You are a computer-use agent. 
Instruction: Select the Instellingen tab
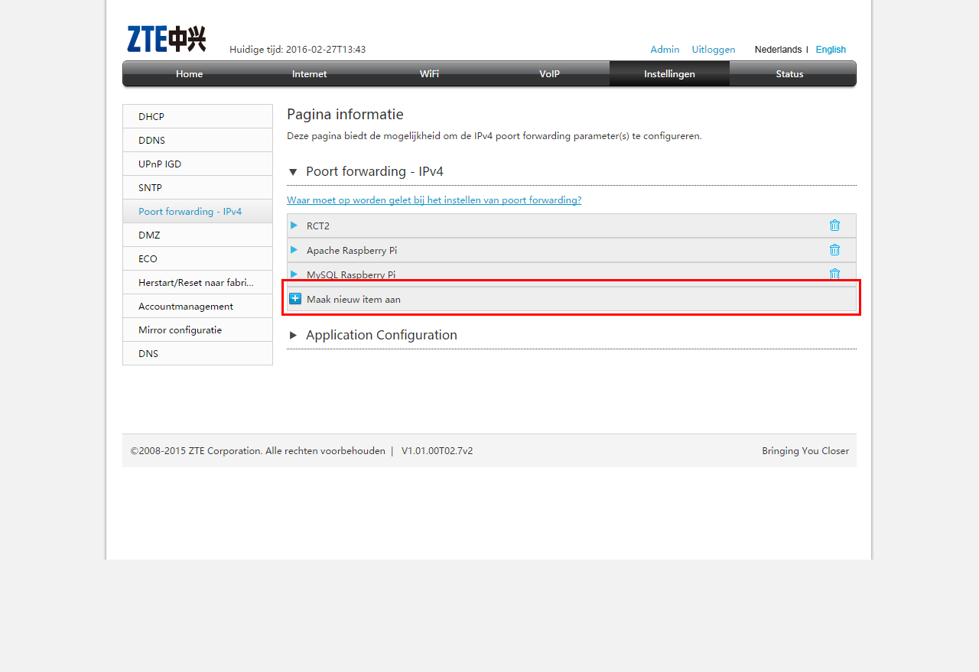tap(669, 74)
